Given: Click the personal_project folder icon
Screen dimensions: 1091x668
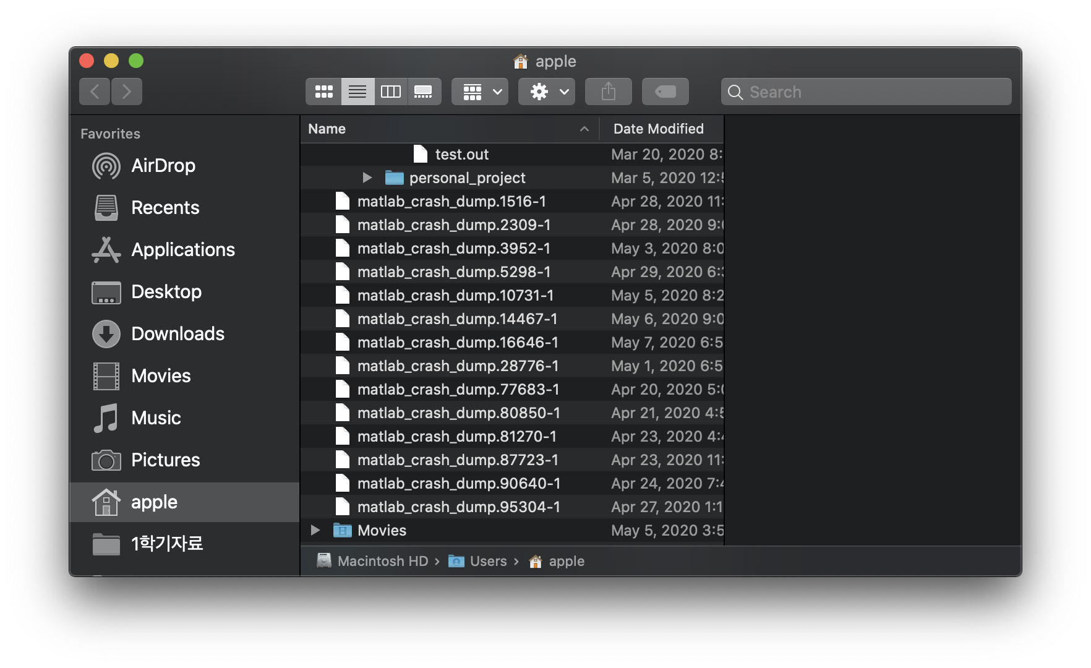Looking at the screenshot, I should 394,178.
